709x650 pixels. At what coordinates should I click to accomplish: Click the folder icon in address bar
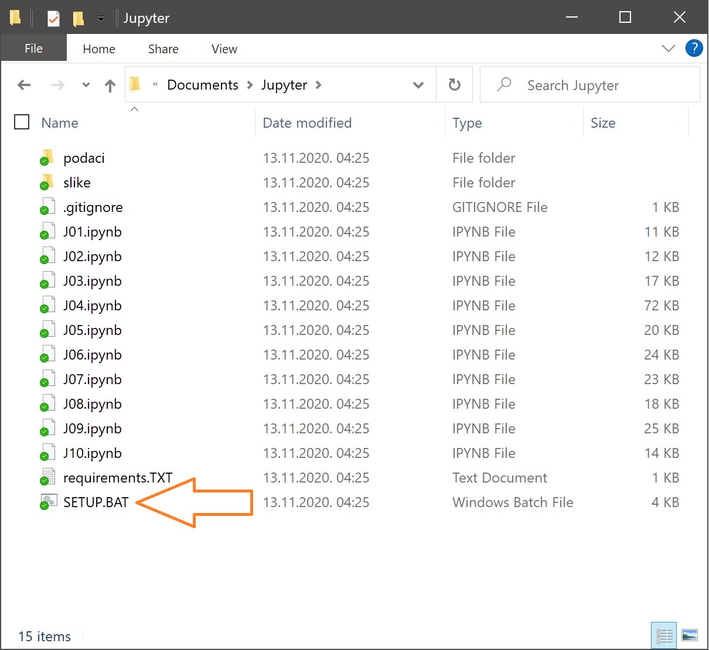click(135, 84)
